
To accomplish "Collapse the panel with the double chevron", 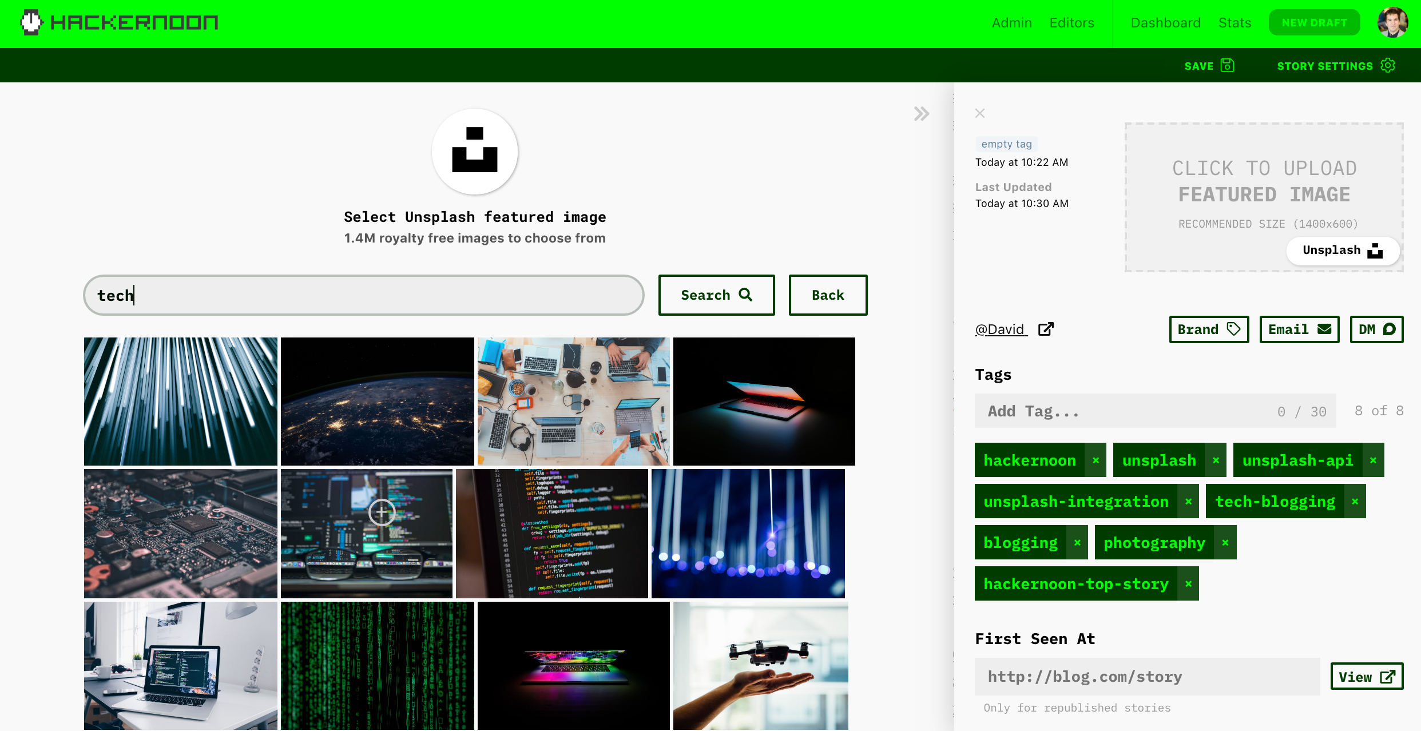I will 921,114.
